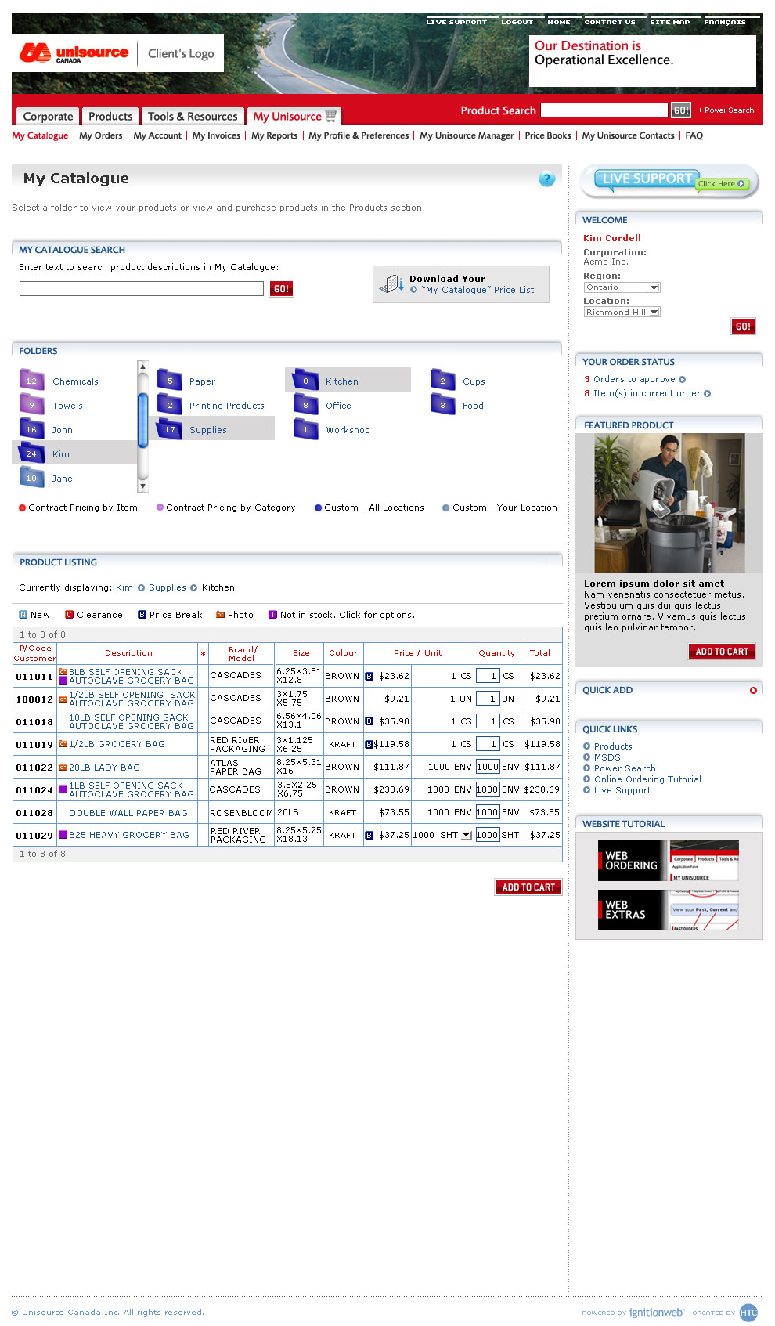Image resolution: width=775 pixels, height=1326 pixels.
Task: Click the Paper folder icon
Action: pos(169,381)
